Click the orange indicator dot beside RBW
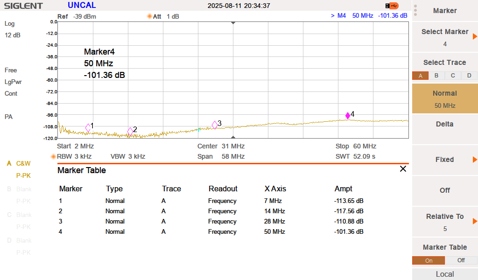This screenshot has height=280, width=478. tap(53, 156)
